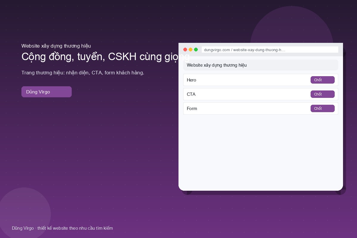The width and height of the screenshot is (357, 238).
Task: Click the yellow minimize dot in mockup window
Action: [x=190, y=50]
